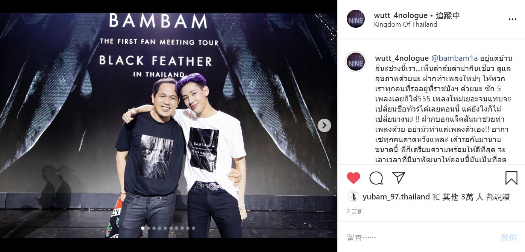
Task: Open the @bambam1a mention in caption
Action: 454,58
